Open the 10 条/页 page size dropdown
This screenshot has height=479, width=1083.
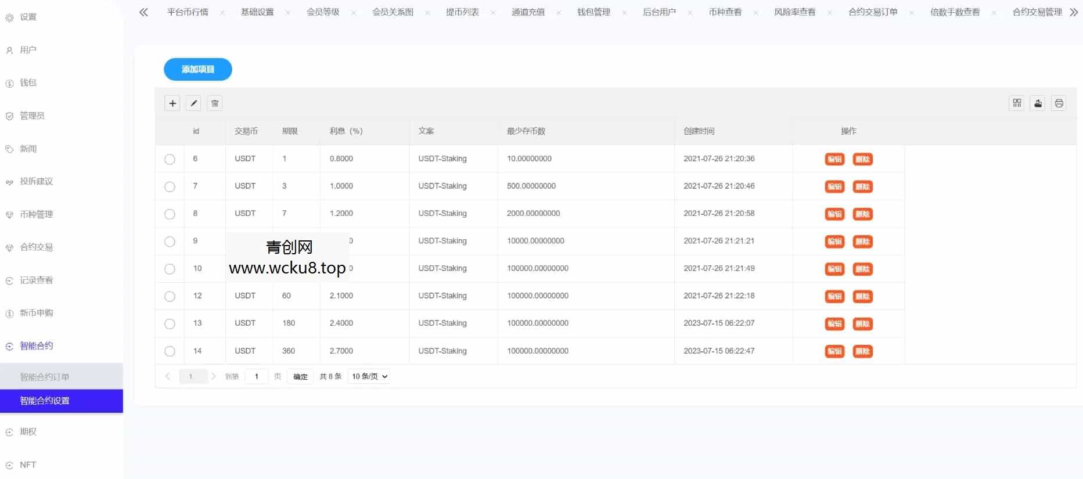(x=369, y=376)
